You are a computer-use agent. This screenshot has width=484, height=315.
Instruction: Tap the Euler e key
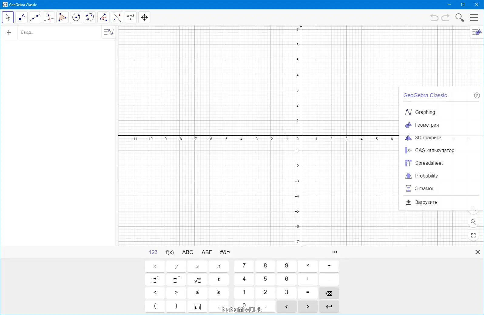(219, 280)
